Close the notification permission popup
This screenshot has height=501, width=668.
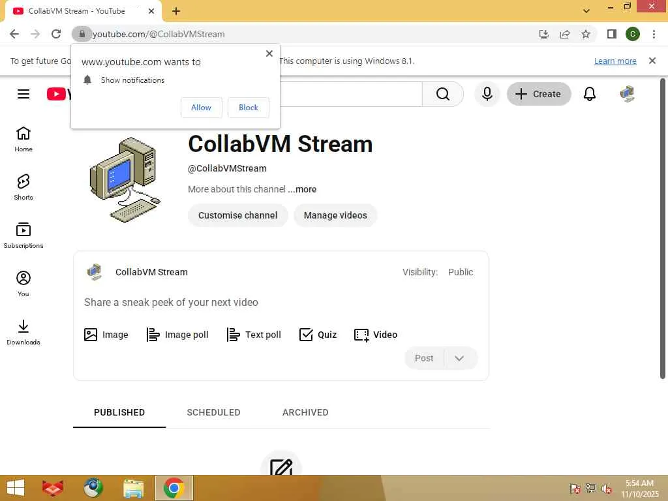[x=269, y=53]
